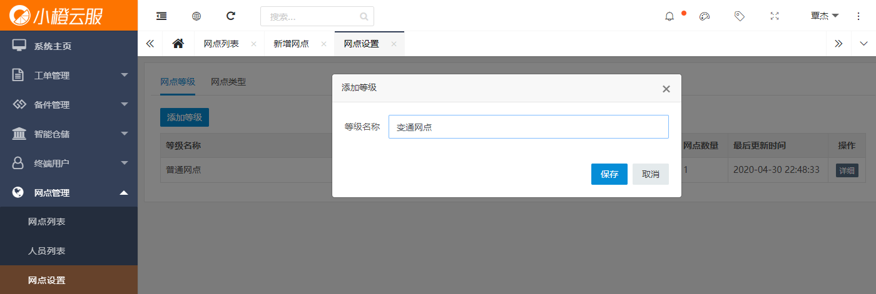876x294 pixels.
Task: Expand the 终端用户 menu arrow
Action: 124,163
